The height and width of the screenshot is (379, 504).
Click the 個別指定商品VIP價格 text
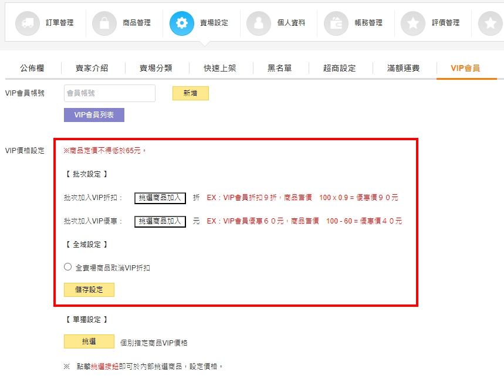tap(154, 343)
